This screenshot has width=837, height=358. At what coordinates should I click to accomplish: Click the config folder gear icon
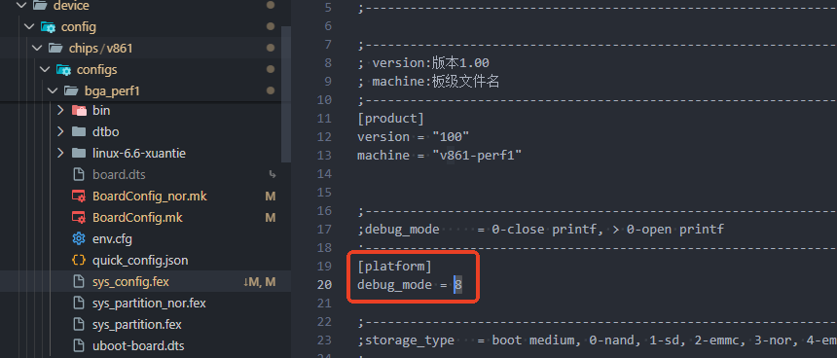tap(48, 27)
